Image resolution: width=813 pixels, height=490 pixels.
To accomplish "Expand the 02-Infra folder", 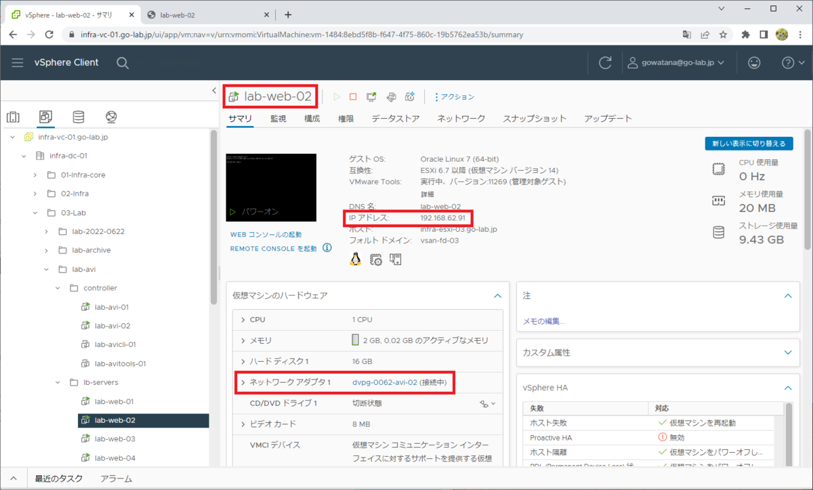I will coord(35,194).
